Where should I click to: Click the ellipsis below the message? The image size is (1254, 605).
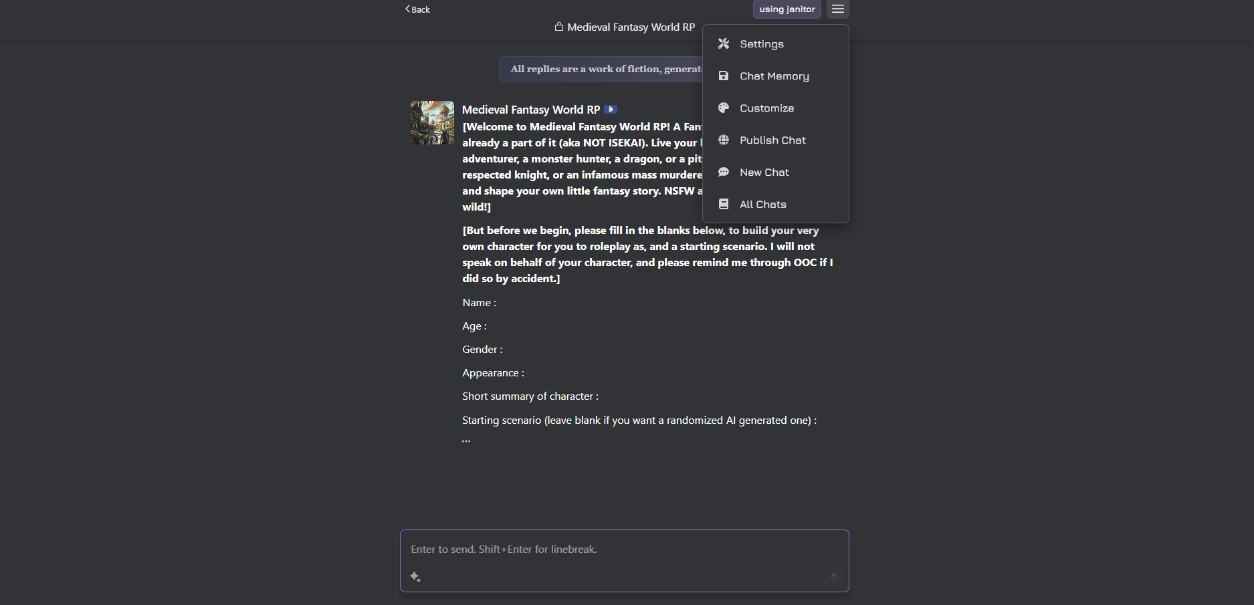(x=466, y=441)
